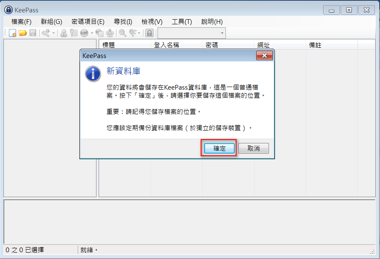Click the 取消 cancel button
Image resolution: width=380 pixels, height=259 pixels.
pyautogui.click(x=254, y=148)
